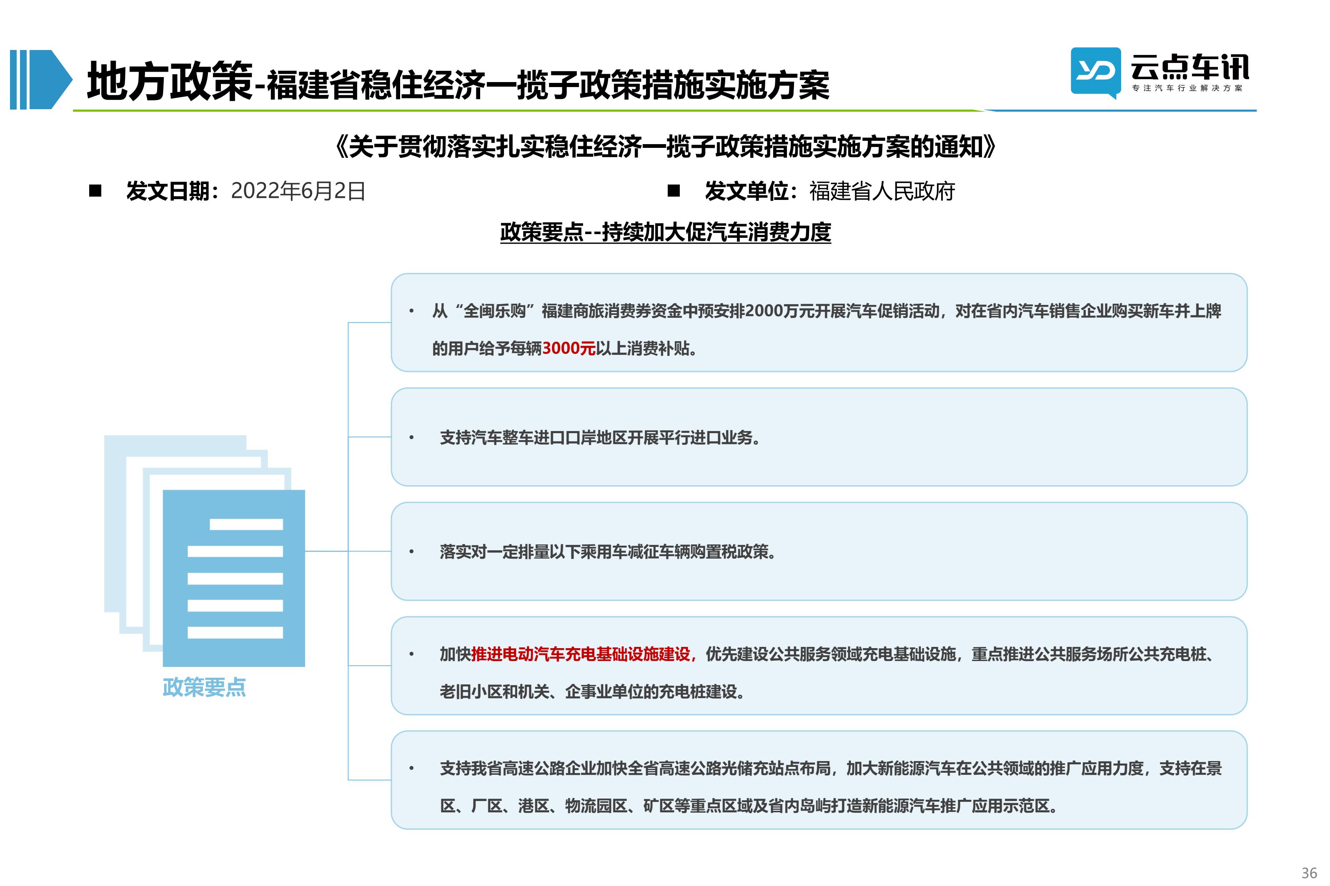The height and width of the screenshot is (886, 1330).
Task: Click the subtitle 福建省稳住经济一揽子政策措施实施方案
Action: tap(548, 85)
